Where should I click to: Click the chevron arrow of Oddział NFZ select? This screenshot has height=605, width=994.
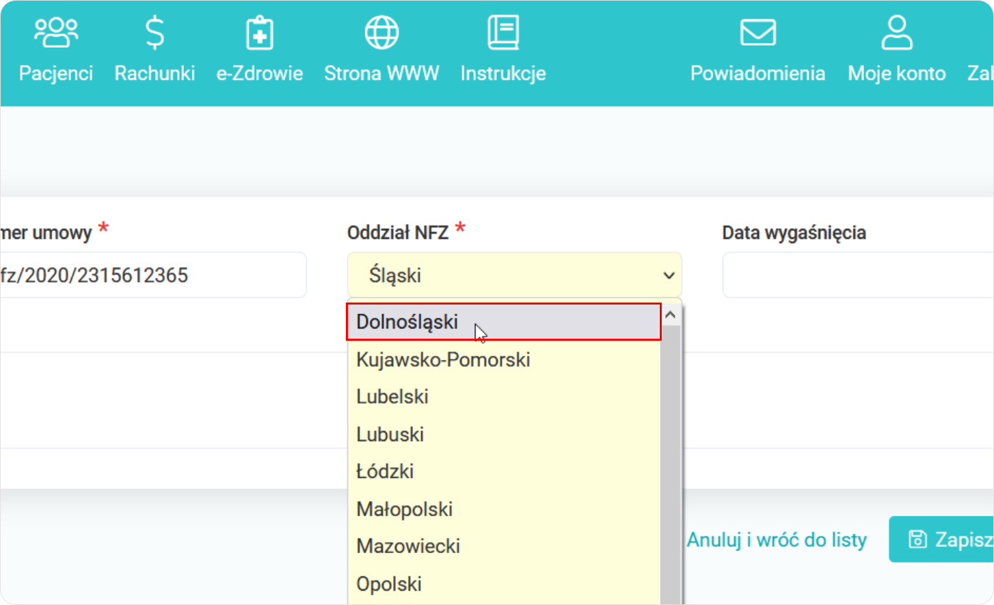[x=669, y=275]
